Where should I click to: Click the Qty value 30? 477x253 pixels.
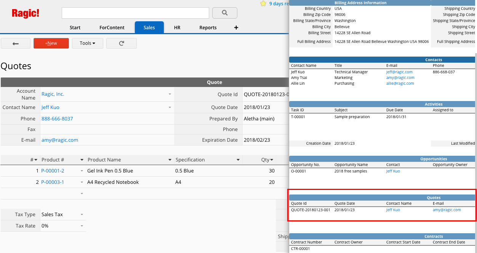(272, 171)
